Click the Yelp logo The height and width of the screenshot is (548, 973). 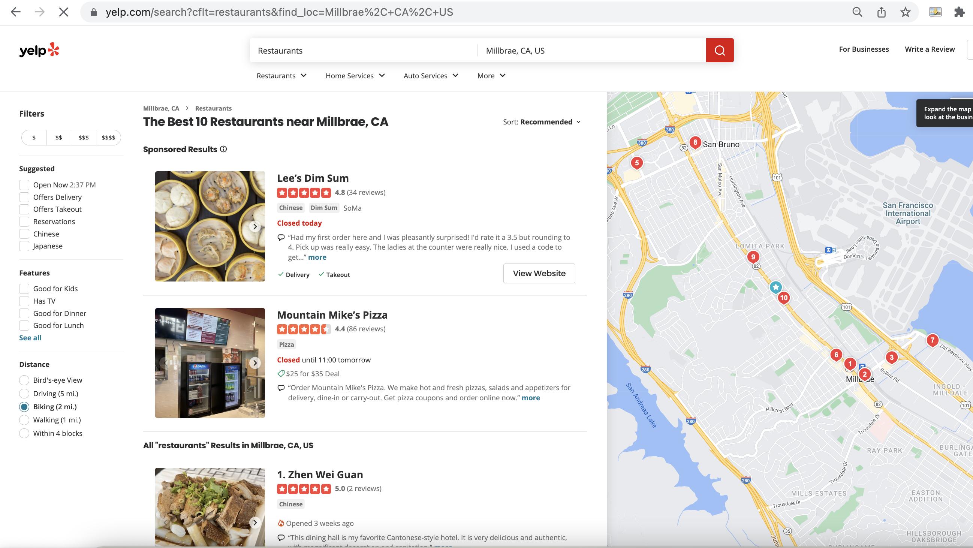pyautogui.click(x=39, y=50)
